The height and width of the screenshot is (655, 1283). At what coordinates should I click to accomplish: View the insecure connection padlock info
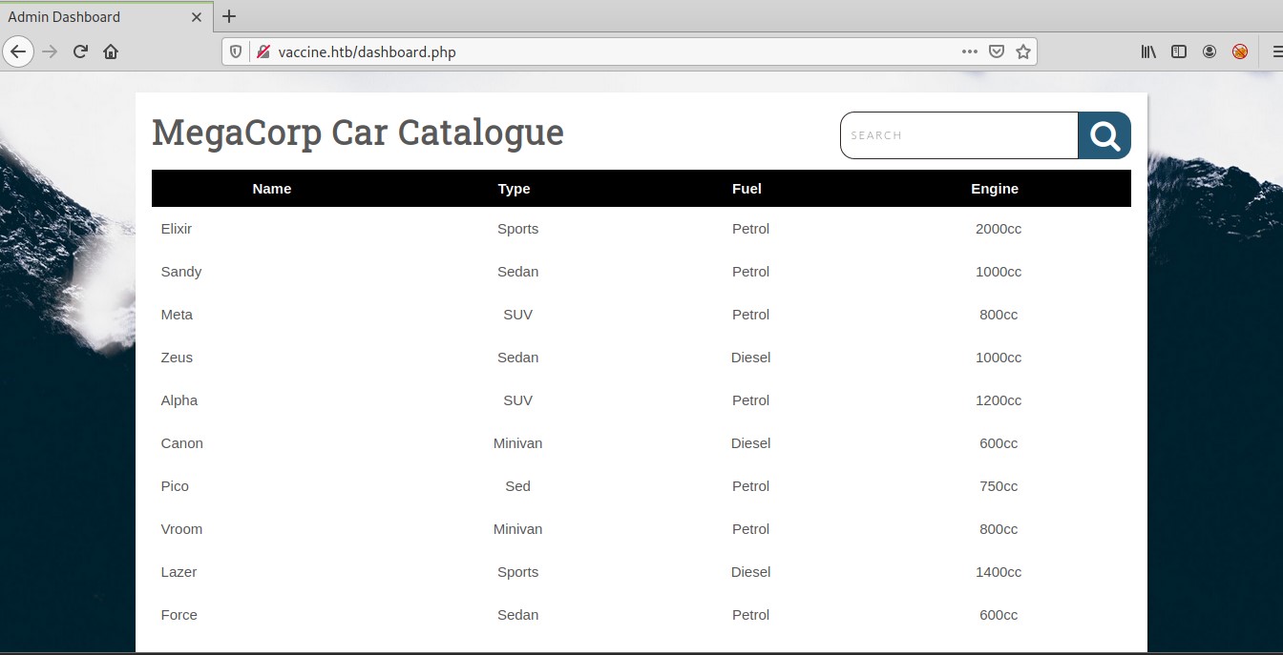click(263, 51)
